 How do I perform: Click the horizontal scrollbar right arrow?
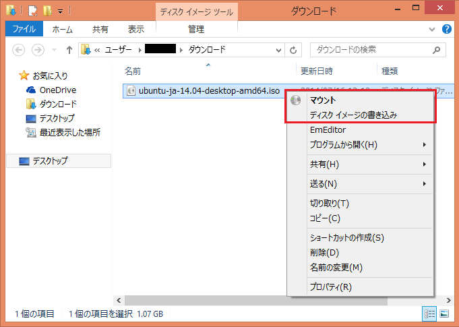pyautogui.click(x=449, y=300)
